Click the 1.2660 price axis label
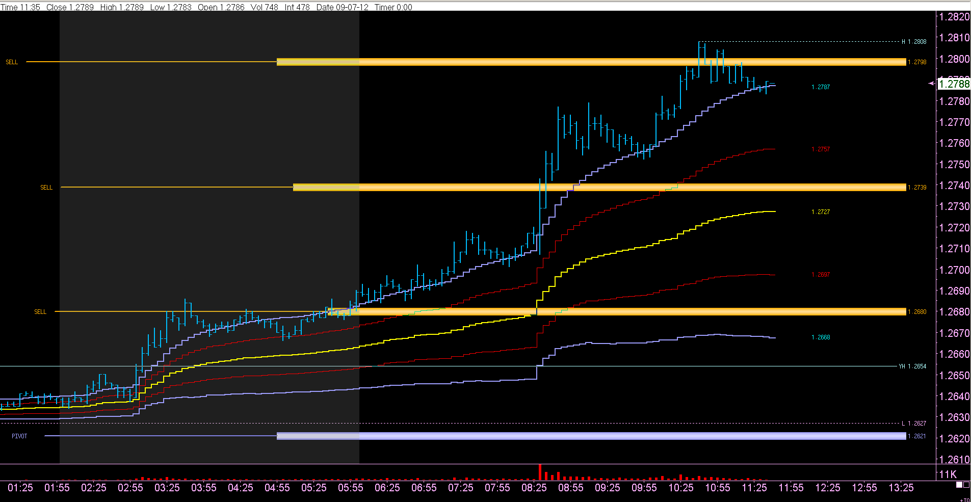This screenshot has height=502, width=971. tap(954, 354)
